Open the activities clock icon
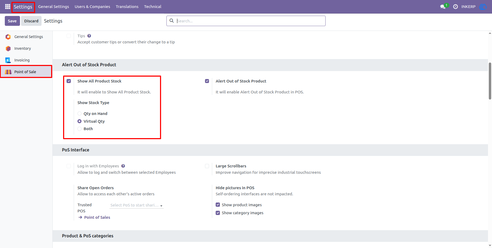Screen dimensions: 492x248 coord(456,7)
